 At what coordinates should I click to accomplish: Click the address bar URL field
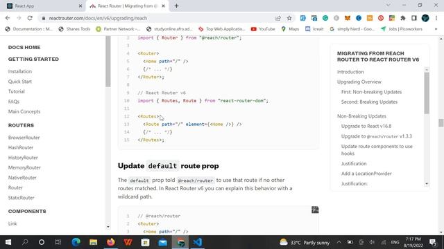[159, 18]
